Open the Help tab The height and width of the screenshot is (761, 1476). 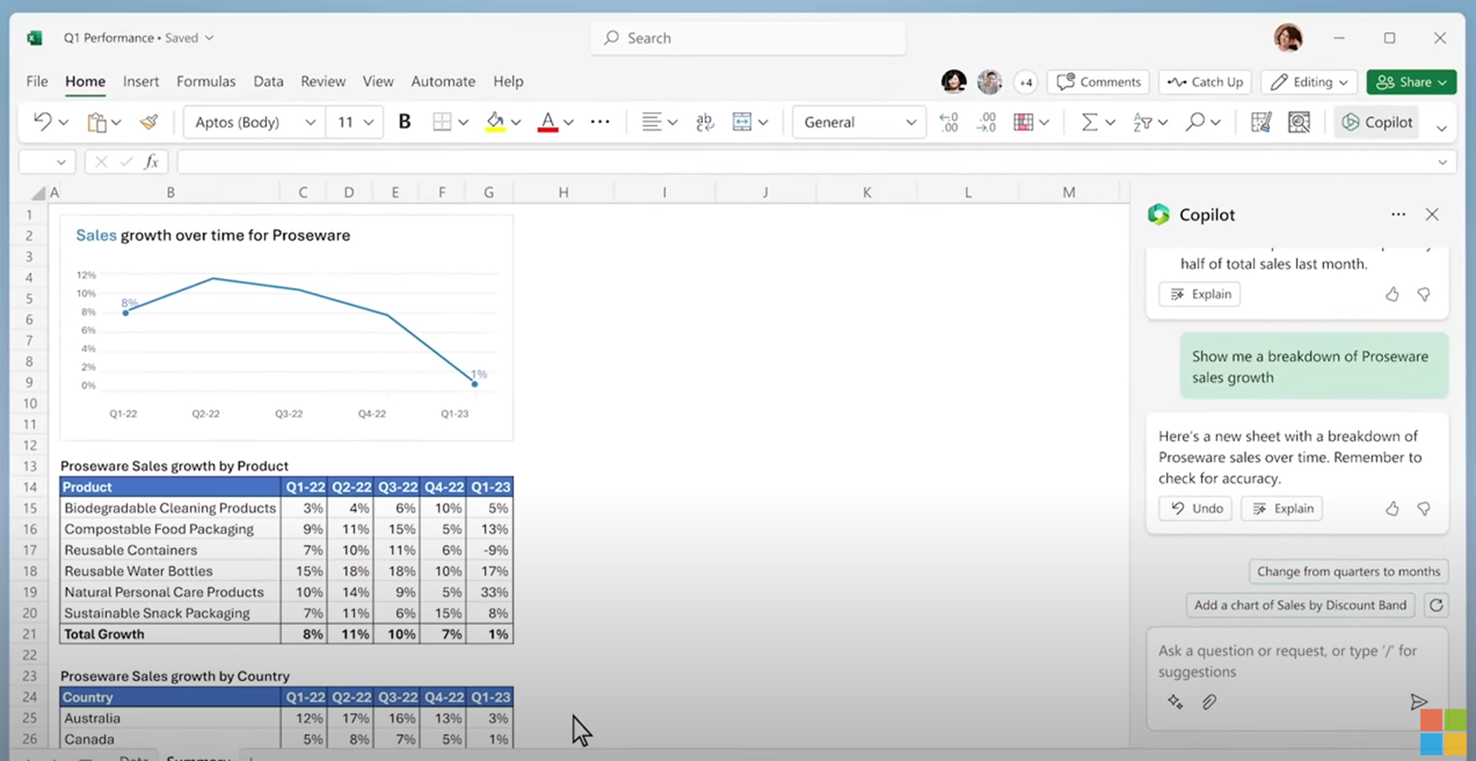coord(508,82)
